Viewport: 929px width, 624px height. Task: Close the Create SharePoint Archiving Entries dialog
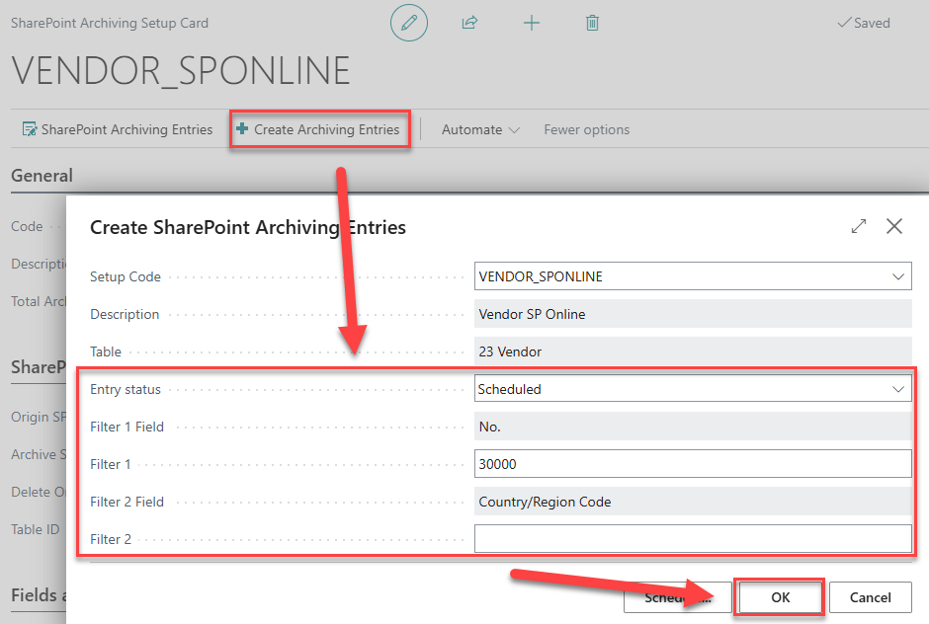[894, 227]
